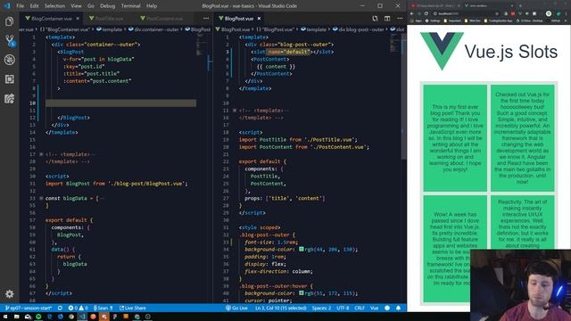Click the Open Changes icon in right editor
571x321 pixels.
[x=375, y=19]
